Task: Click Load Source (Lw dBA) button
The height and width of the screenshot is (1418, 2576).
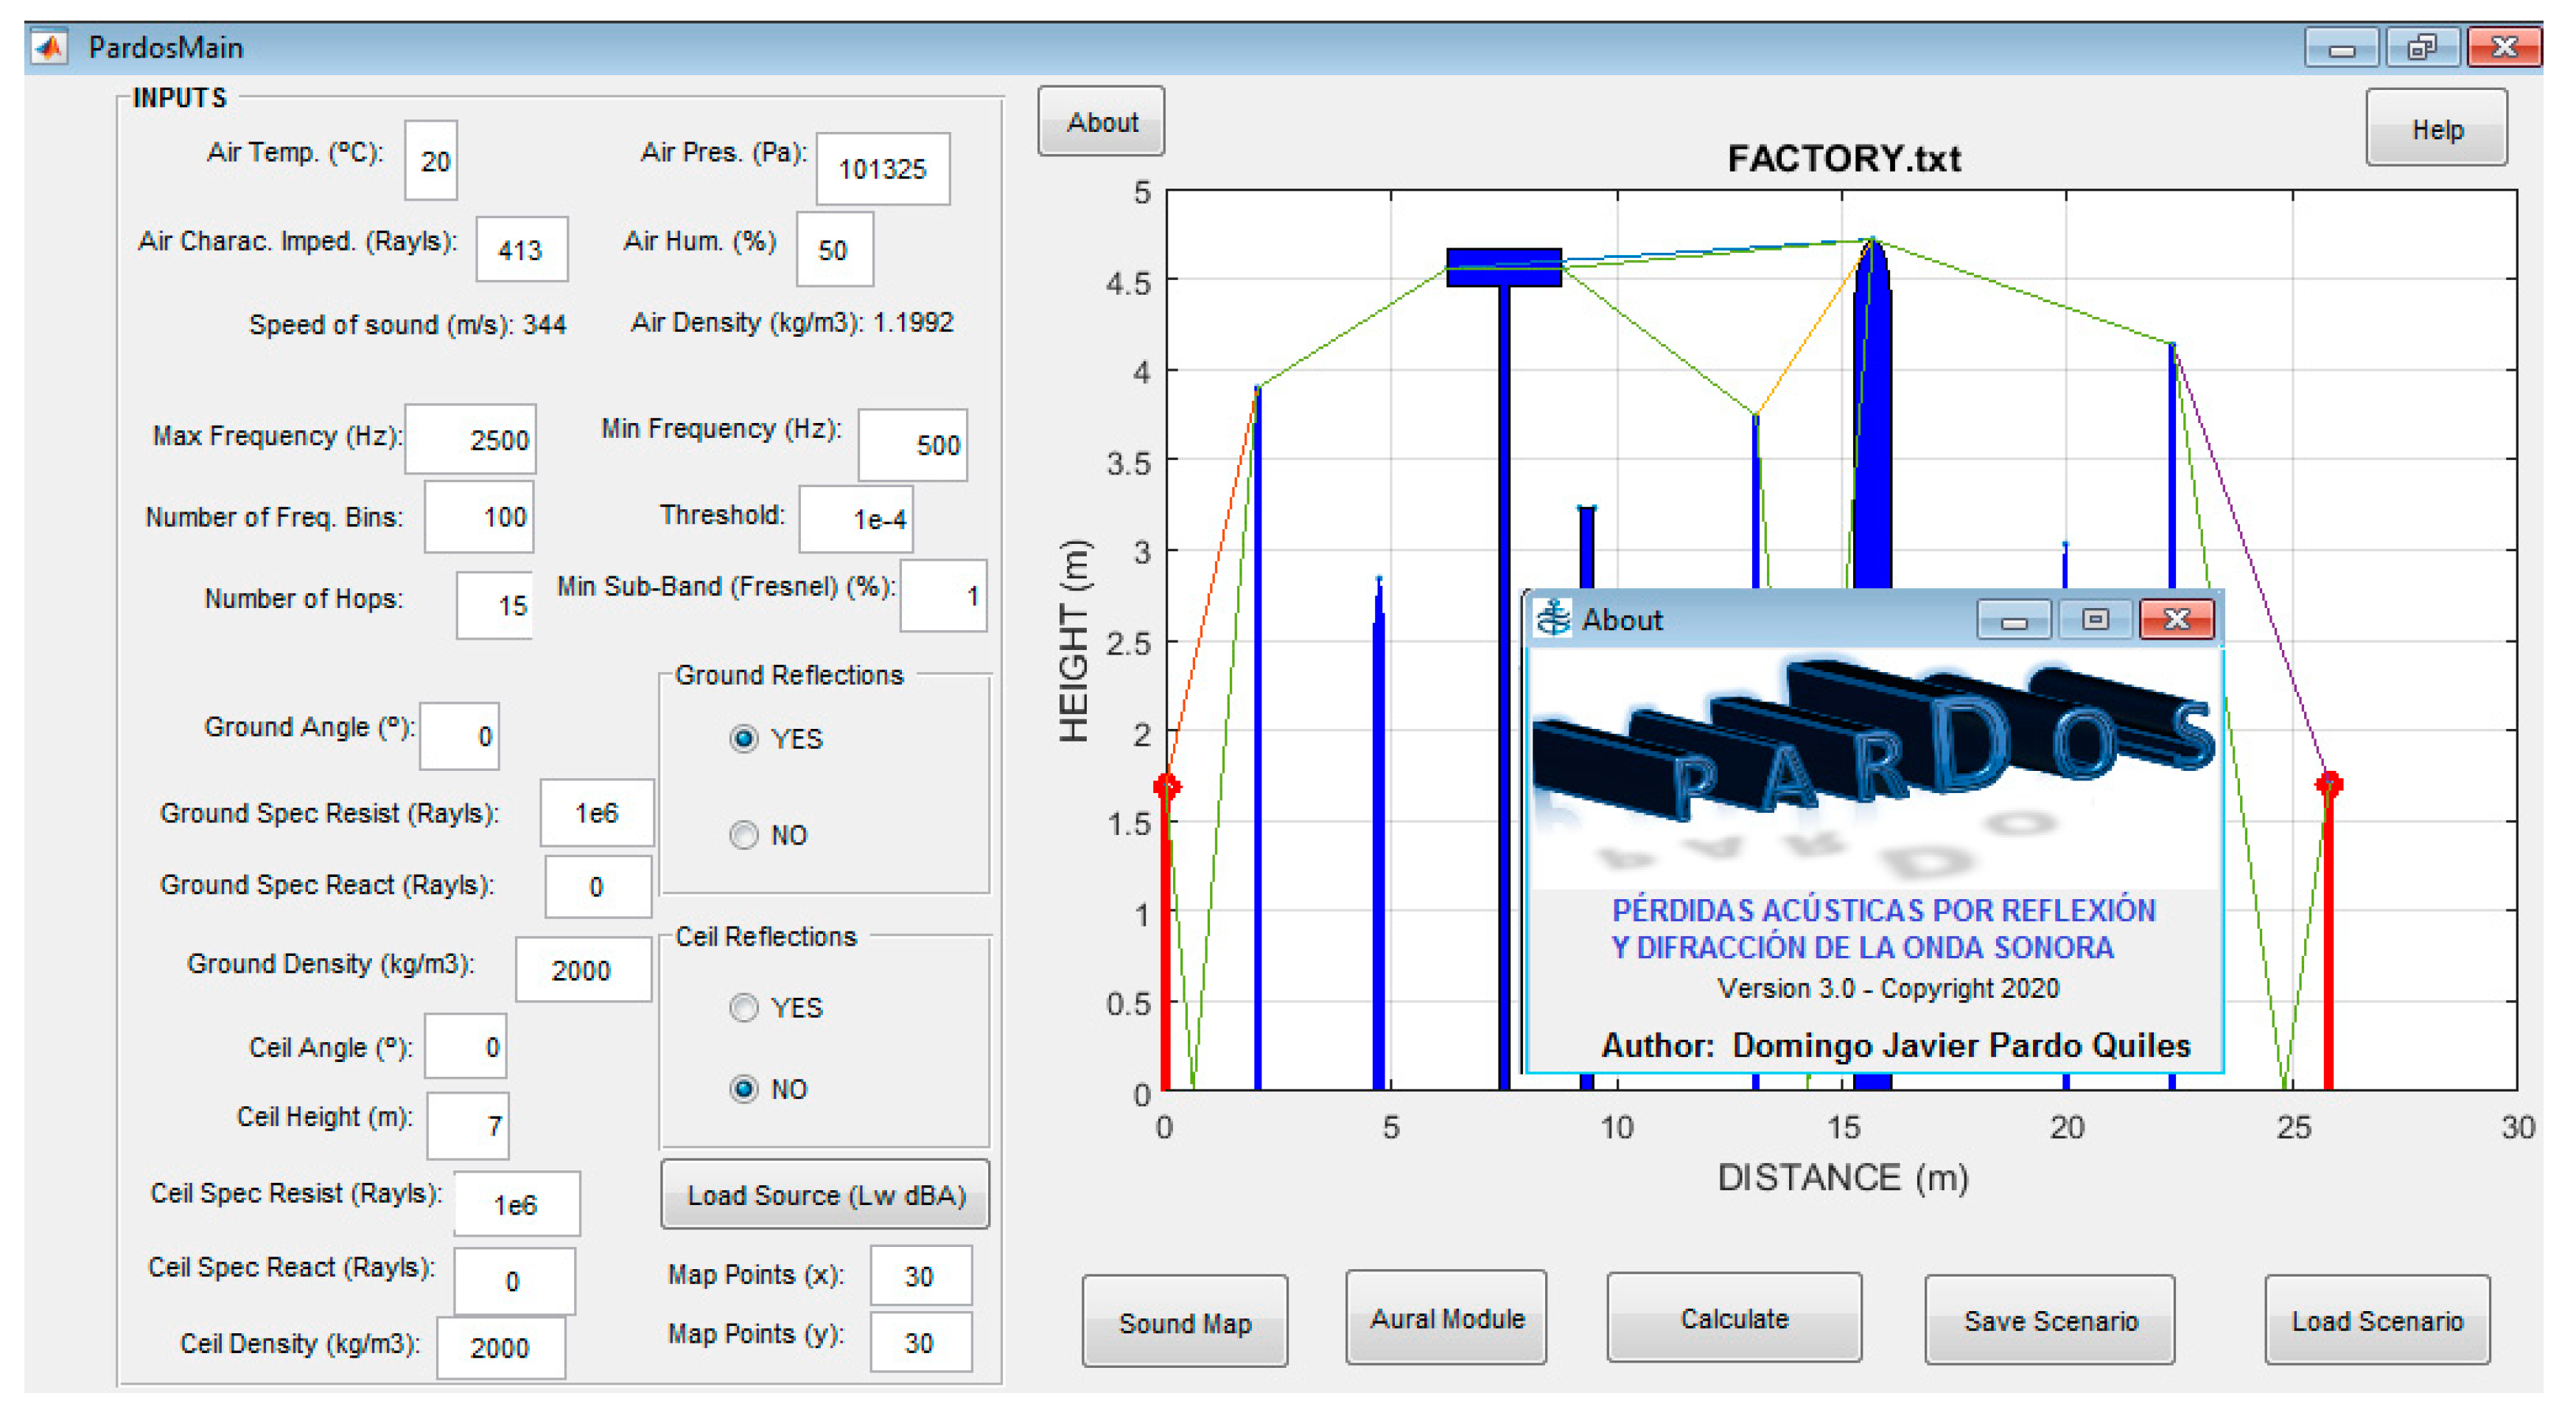Action: tap(825, 1195)
